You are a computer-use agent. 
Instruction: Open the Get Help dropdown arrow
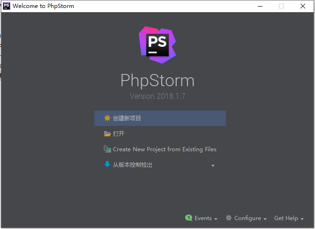tap(302, 219)
